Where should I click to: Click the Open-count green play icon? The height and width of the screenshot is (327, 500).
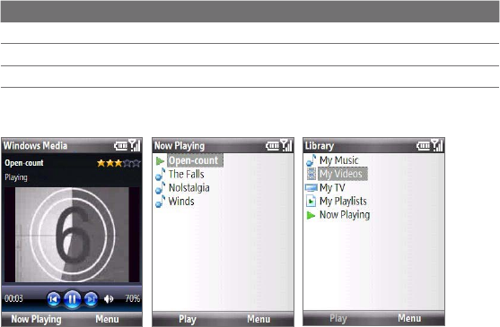tap(160, 161)
